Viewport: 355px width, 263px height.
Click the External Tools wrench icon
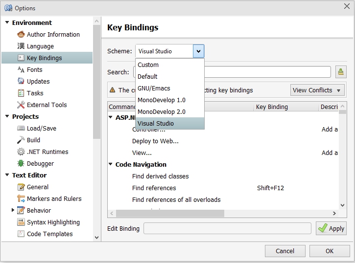click(21, 105)
